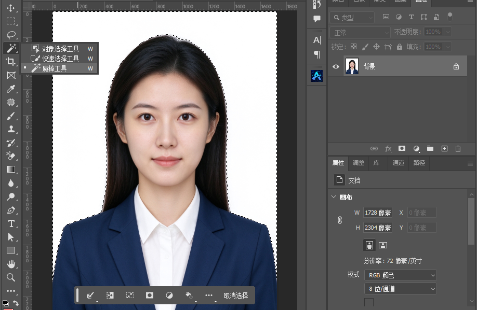
Task: Click the 取消选择 button
Action: coord(236,295)
